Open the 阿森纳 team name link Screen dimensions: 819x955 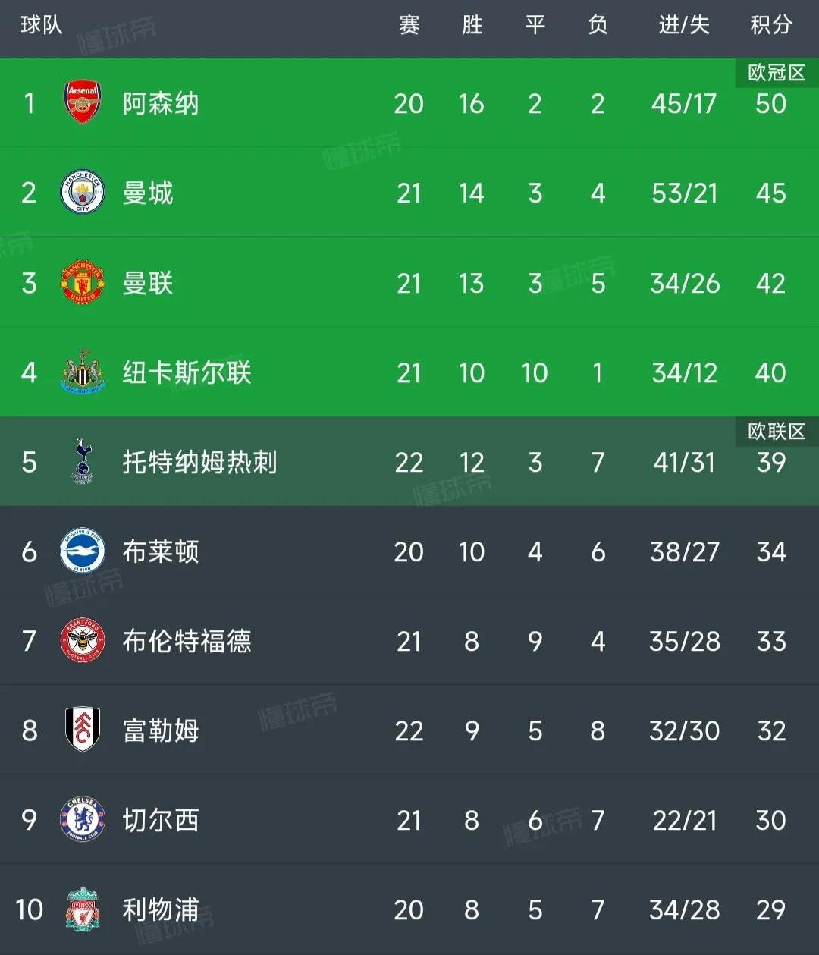click(x=161, y=103)
